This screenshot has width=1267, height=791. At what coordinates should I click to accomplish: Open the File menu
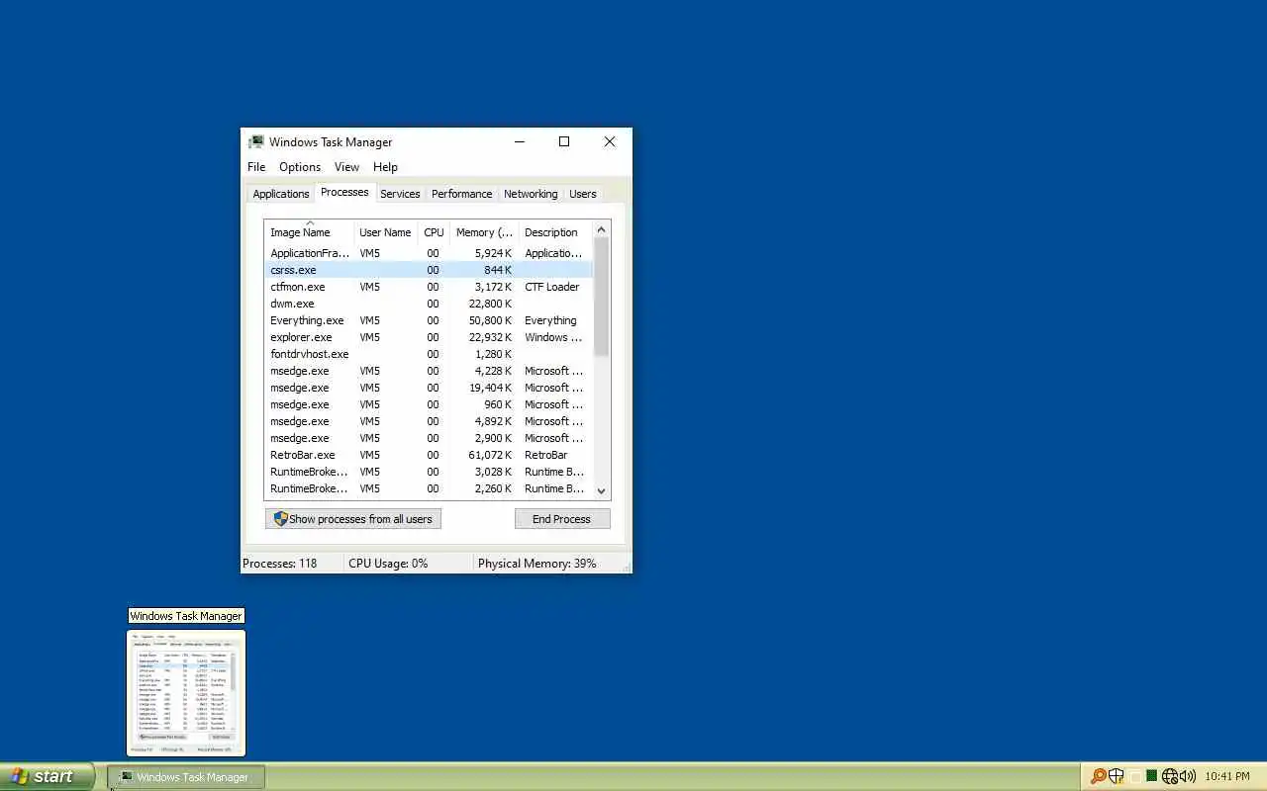pyautogui.click(x=256, y=167)
